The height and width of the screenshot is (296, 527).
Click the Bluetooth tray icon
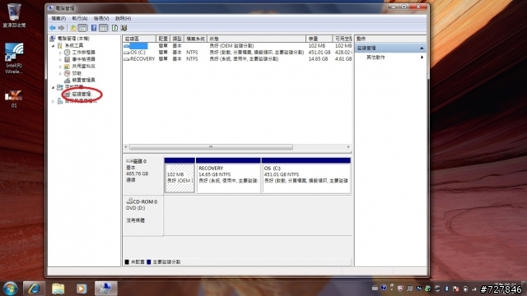coord(446,289)
